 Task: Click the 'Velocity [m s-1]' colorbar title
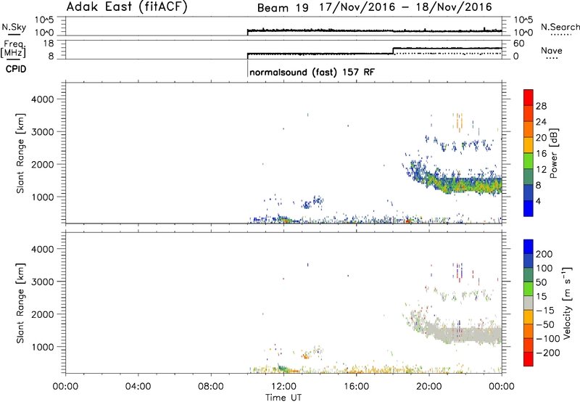coord(568,303)
